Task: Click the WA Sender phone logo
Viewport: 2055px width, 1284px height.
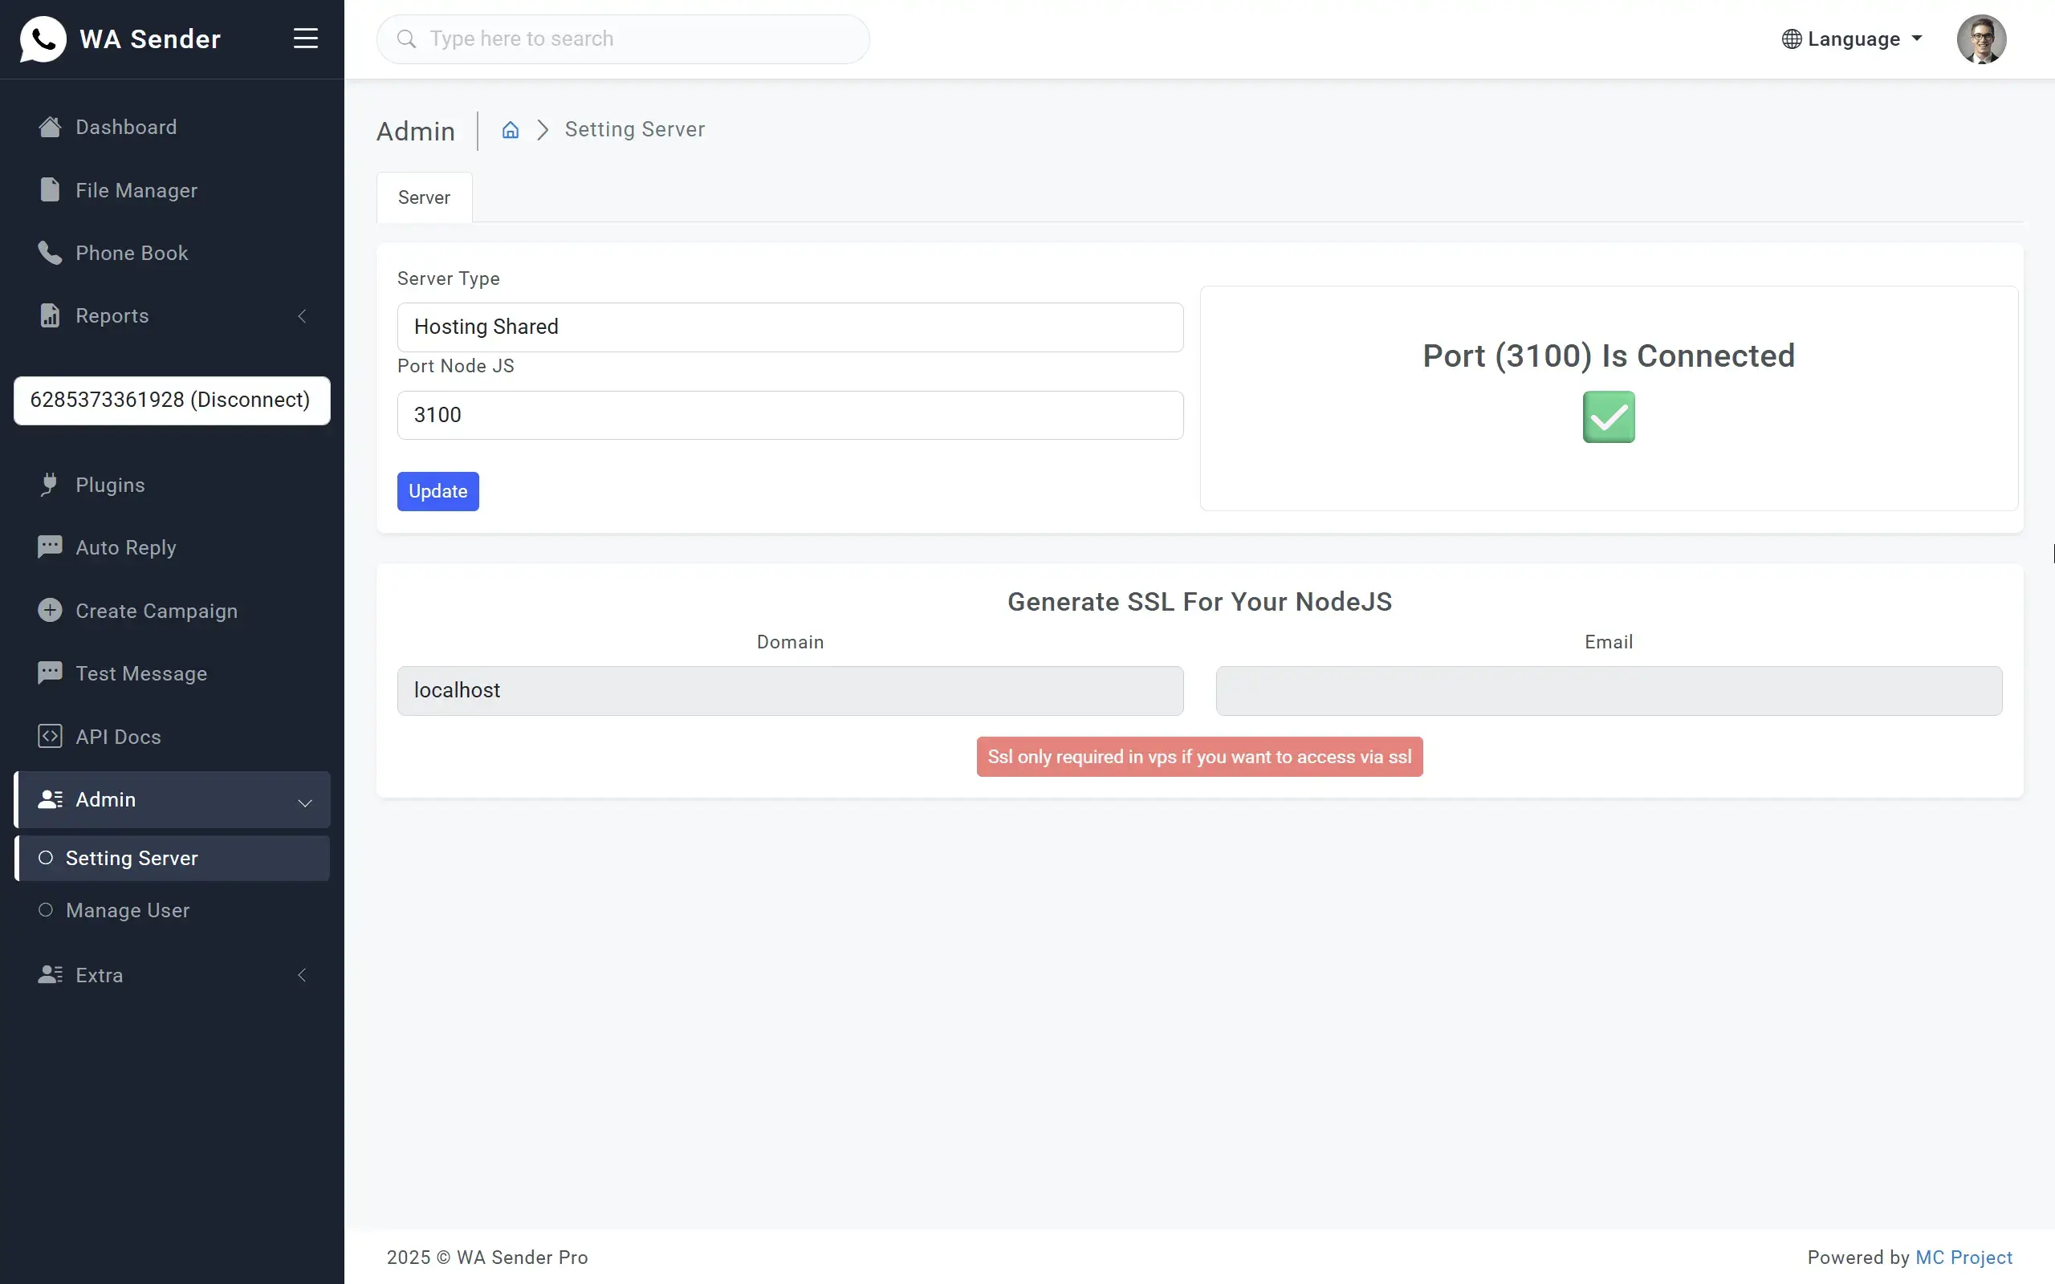Action: tap(43, 39)
